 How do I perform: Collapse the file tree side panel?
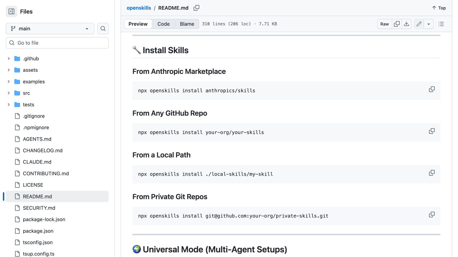(11, 11)
